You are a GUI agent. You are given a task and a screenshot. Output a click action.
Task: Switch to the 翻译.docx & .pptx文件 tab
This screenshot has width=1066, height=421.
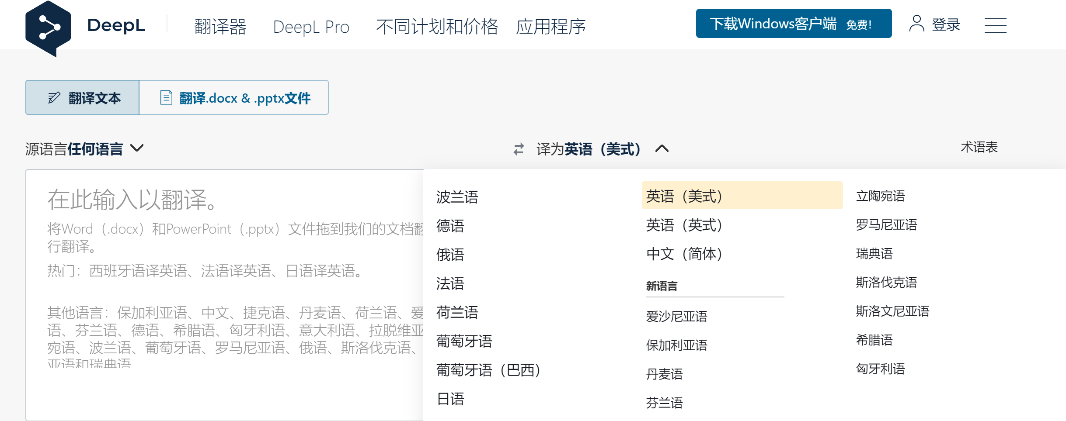click(x=243, y=98)
